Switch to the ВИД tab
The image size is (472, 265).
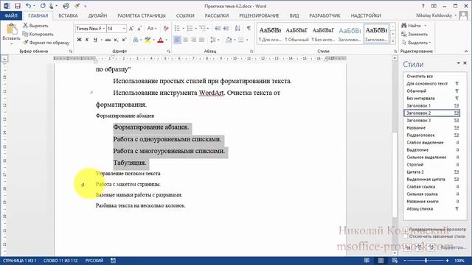[x=294, y=15]
